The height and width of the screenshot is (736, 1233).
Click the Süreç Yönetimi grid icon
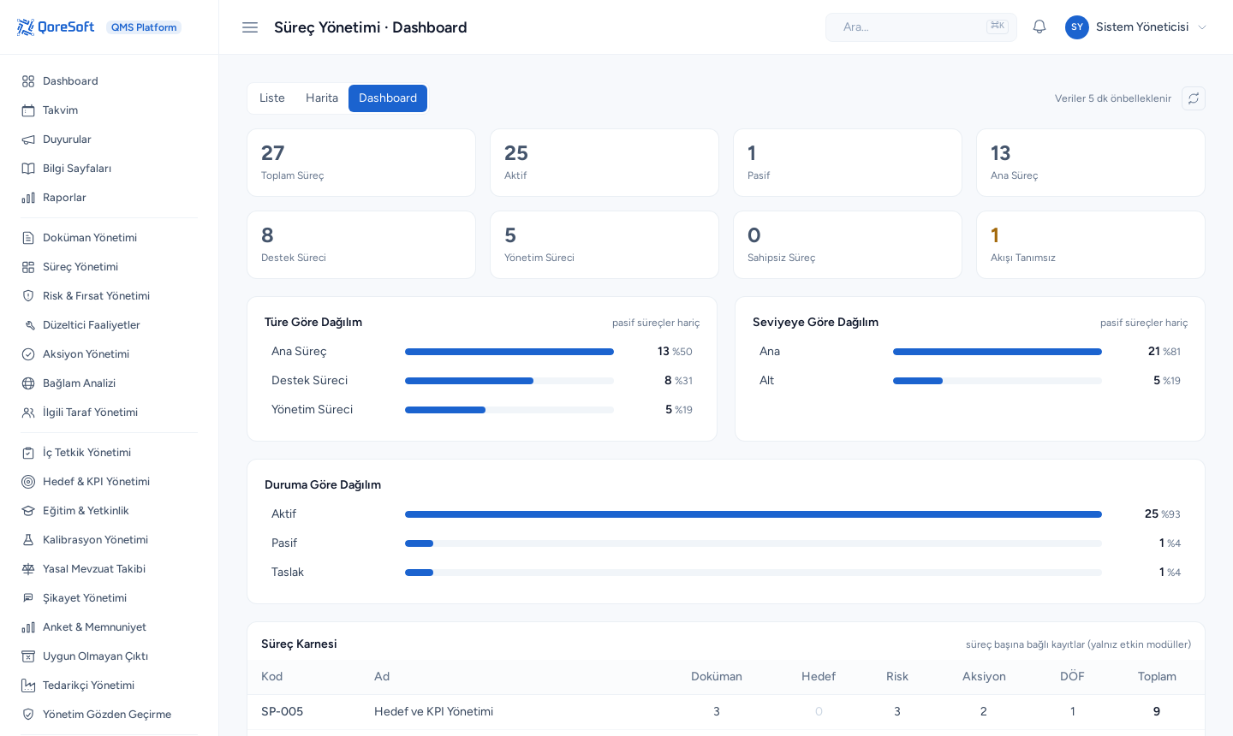[x=28, y=267]
